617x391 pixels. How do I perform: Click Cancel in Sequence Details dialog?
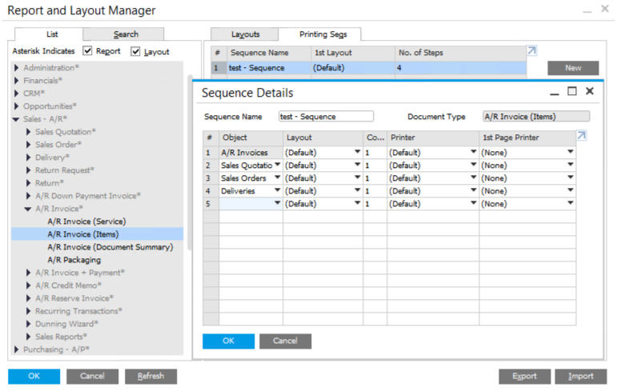tap(285, 341)
